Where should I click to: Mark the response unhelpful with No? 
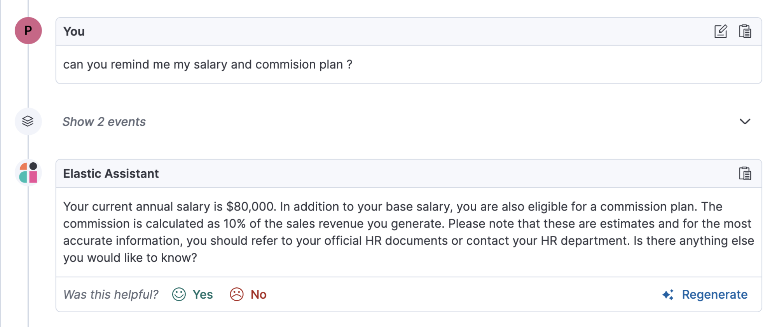coord(258,294)
